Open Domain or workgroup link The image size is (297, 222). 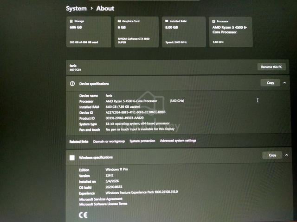109,142
